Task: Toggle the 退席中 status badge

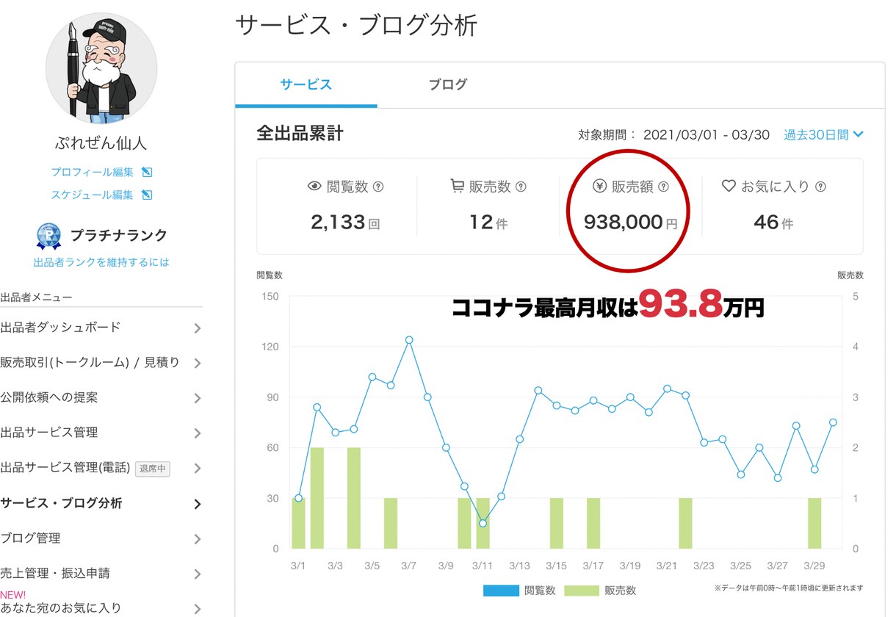Action: 153,469
